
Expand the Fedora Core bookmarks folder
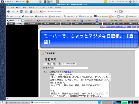tap(86, 16)
